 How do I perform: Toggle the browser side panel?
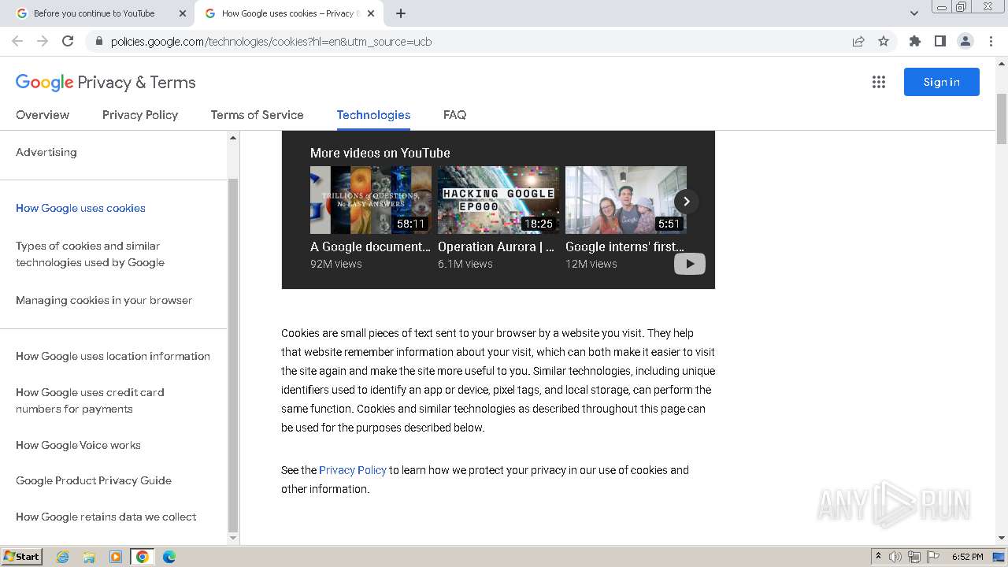(x=939, y=41)
